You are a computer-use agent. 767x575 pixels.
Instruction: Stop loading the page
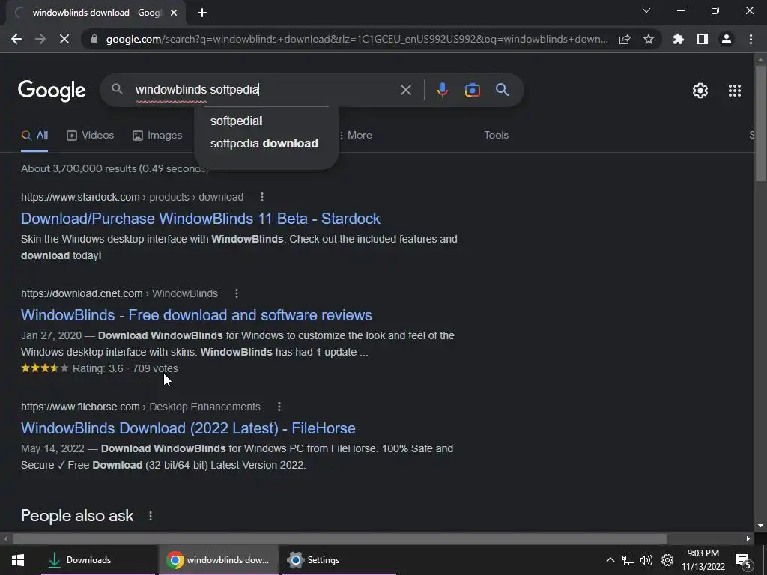click(64, 39)
